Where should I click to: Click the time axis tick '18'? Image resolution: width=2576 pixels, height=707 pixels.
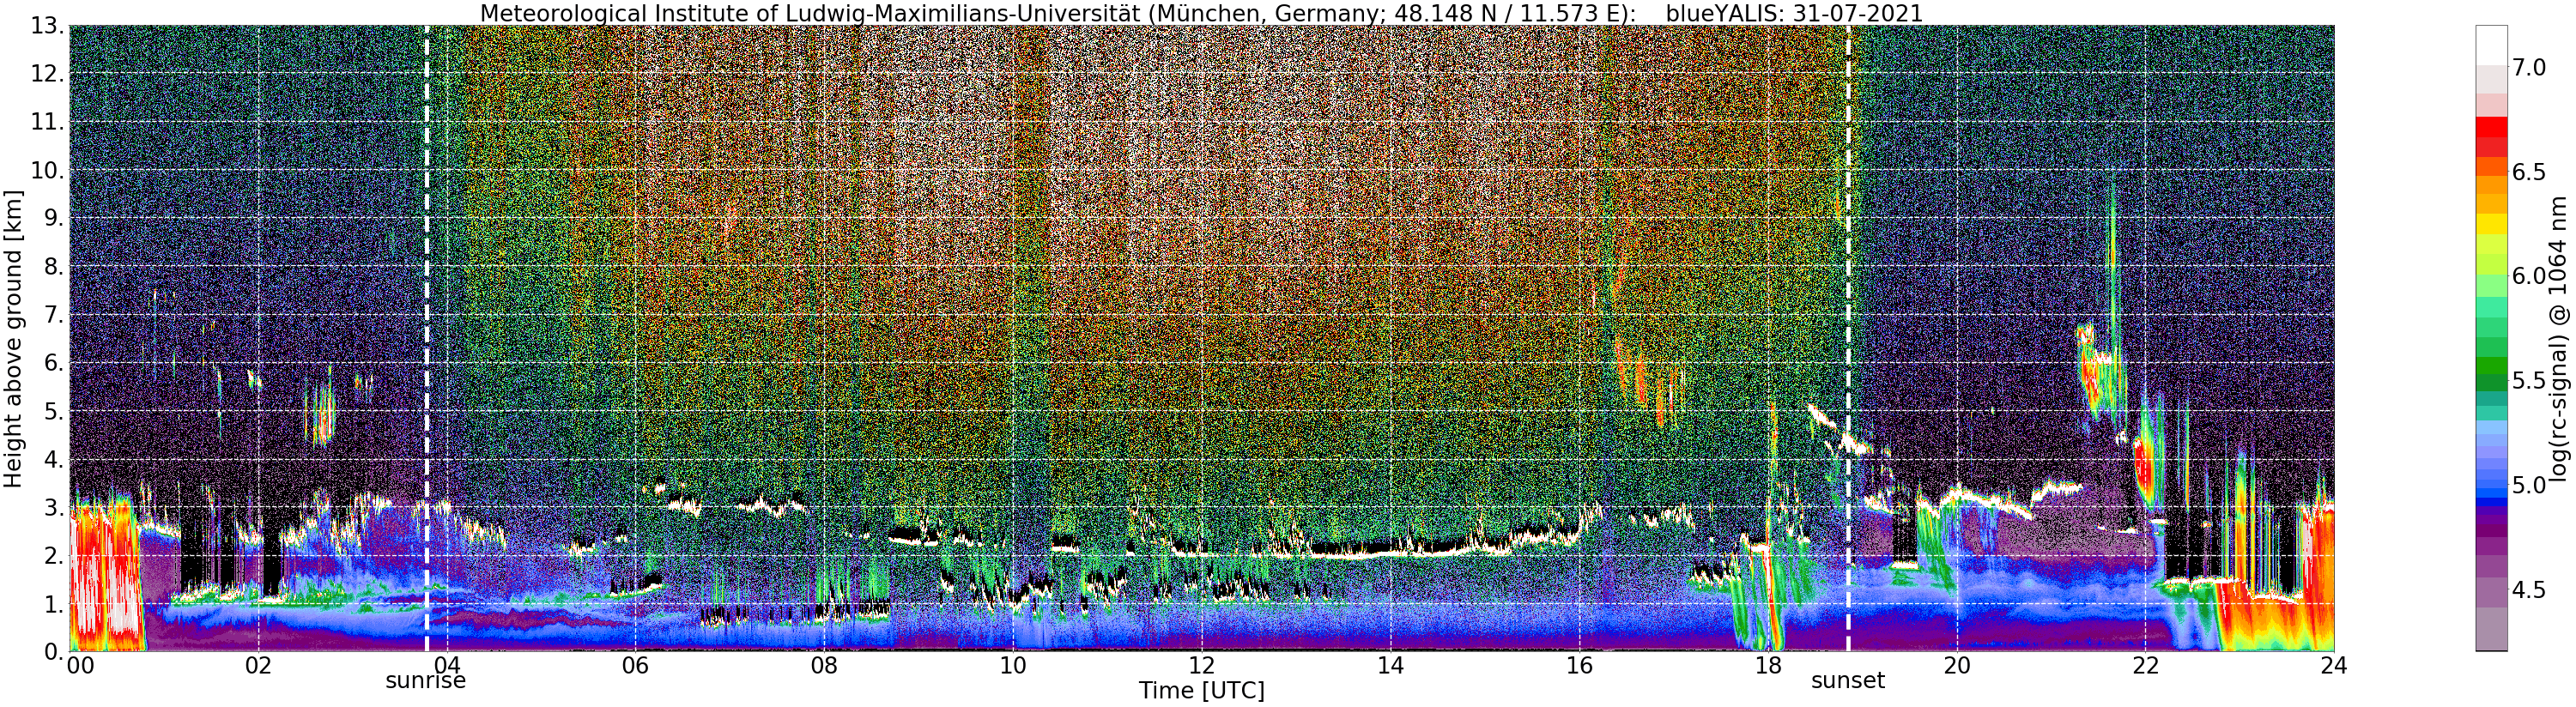click(1768, 666)
